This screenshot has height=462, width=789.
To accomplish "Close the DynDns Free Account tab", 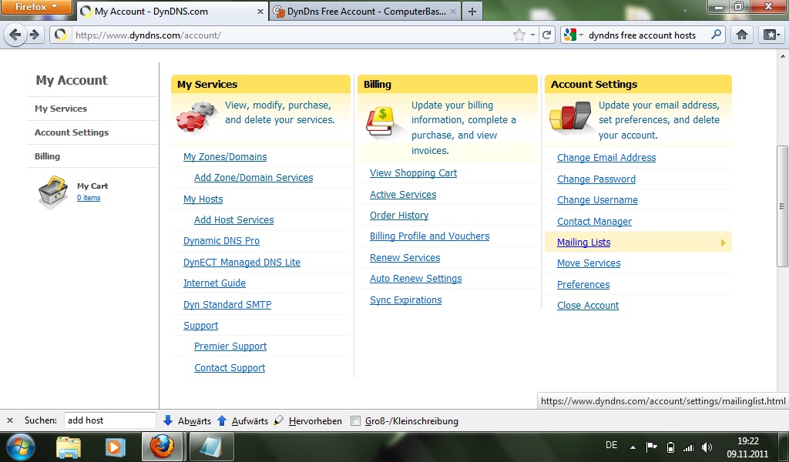I will (x=453, y=11).
